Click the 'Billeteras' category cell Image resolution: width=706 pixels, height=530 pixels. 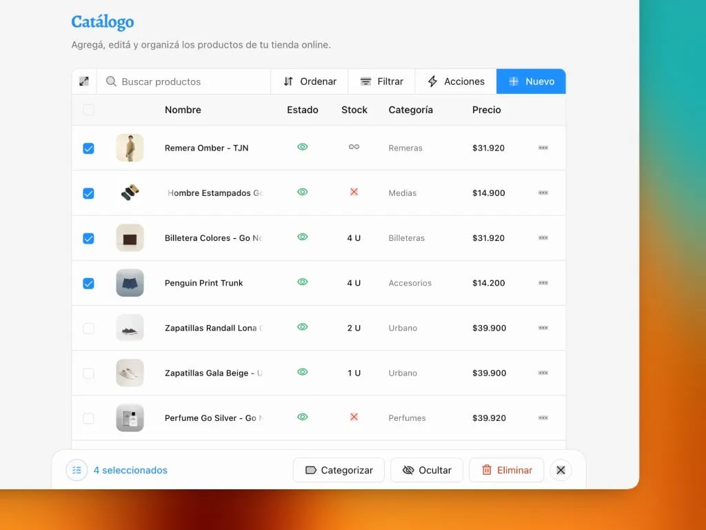tap(407, 238)
